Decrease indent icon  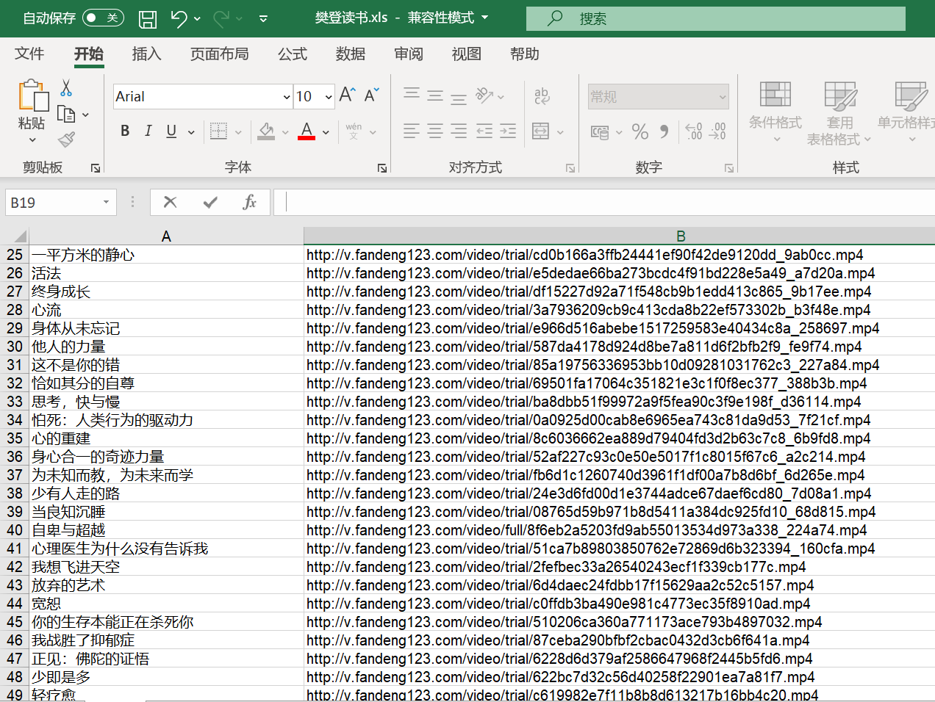(484, 131)
